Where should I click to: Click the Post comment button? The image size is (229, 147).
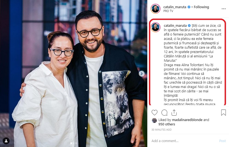click(222, 141)
